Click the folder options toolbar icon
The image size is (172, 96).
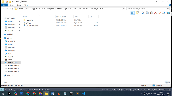[x=137, y=13]
